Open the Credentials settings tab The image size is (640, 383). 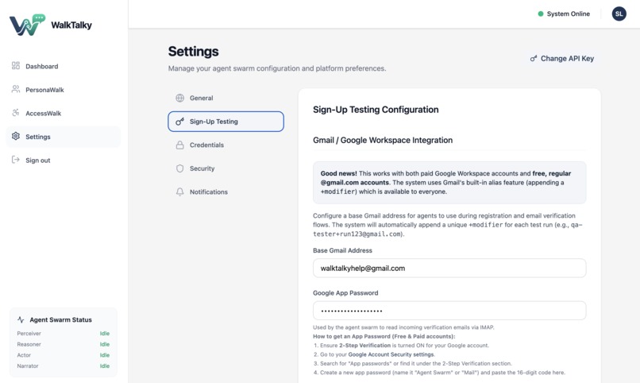coord(226,145)
